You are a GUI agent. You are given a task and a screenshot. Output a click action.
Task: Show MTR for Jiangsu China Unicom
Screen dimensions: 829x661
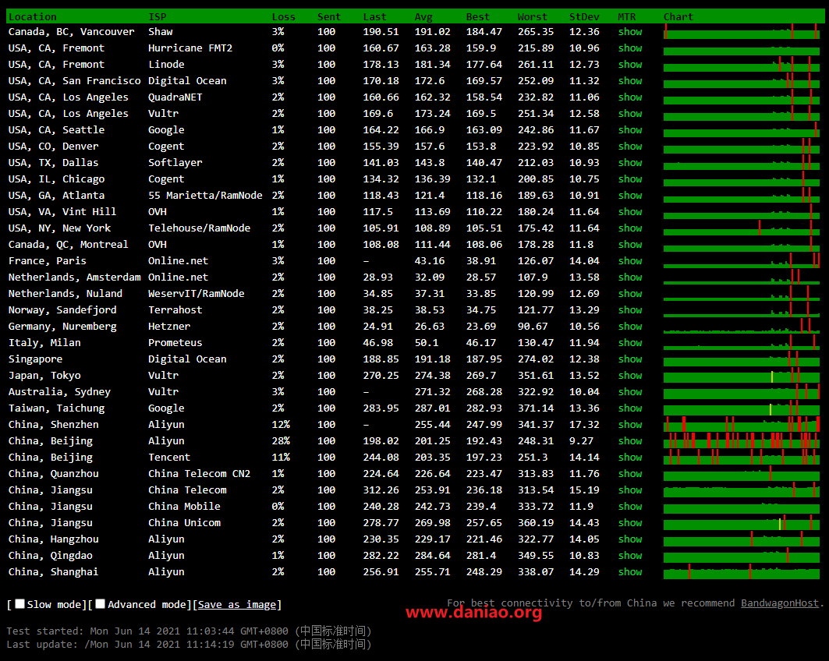(630, 523)
